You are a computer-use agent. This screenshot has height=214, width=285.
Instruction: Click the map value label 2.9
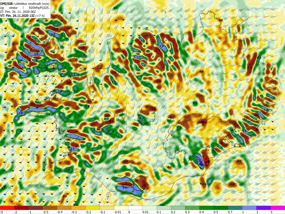tap(125, 187)
